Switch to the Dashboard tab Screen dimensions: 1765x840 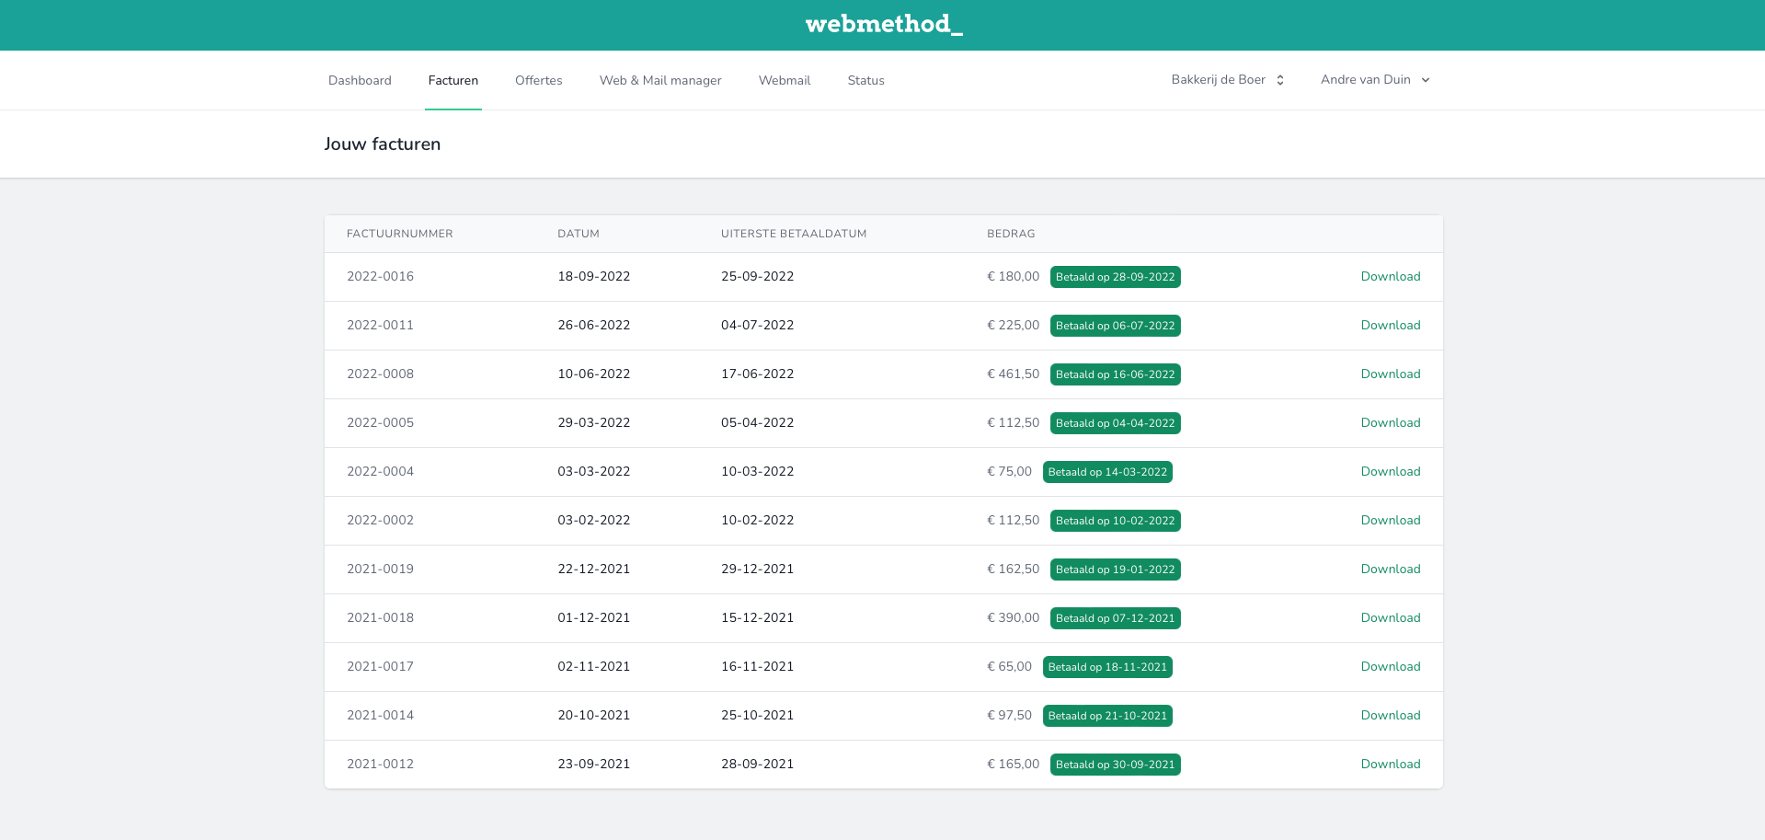pos(360,80)
